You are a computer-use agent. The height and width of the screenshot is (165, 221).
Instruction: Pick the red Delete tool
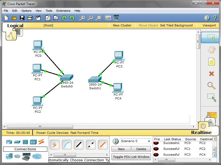click(212, 74)
